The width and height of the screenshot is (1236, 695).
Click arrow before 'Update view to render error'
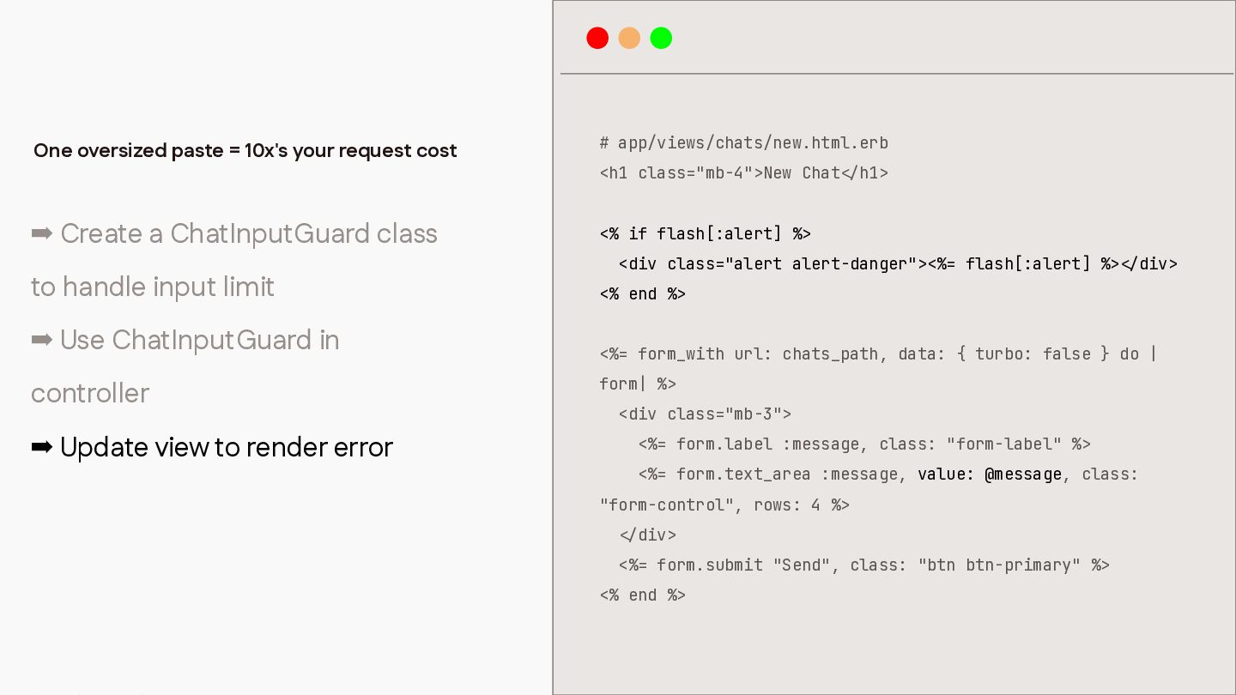pyautogui.click(x=42, y=447)
